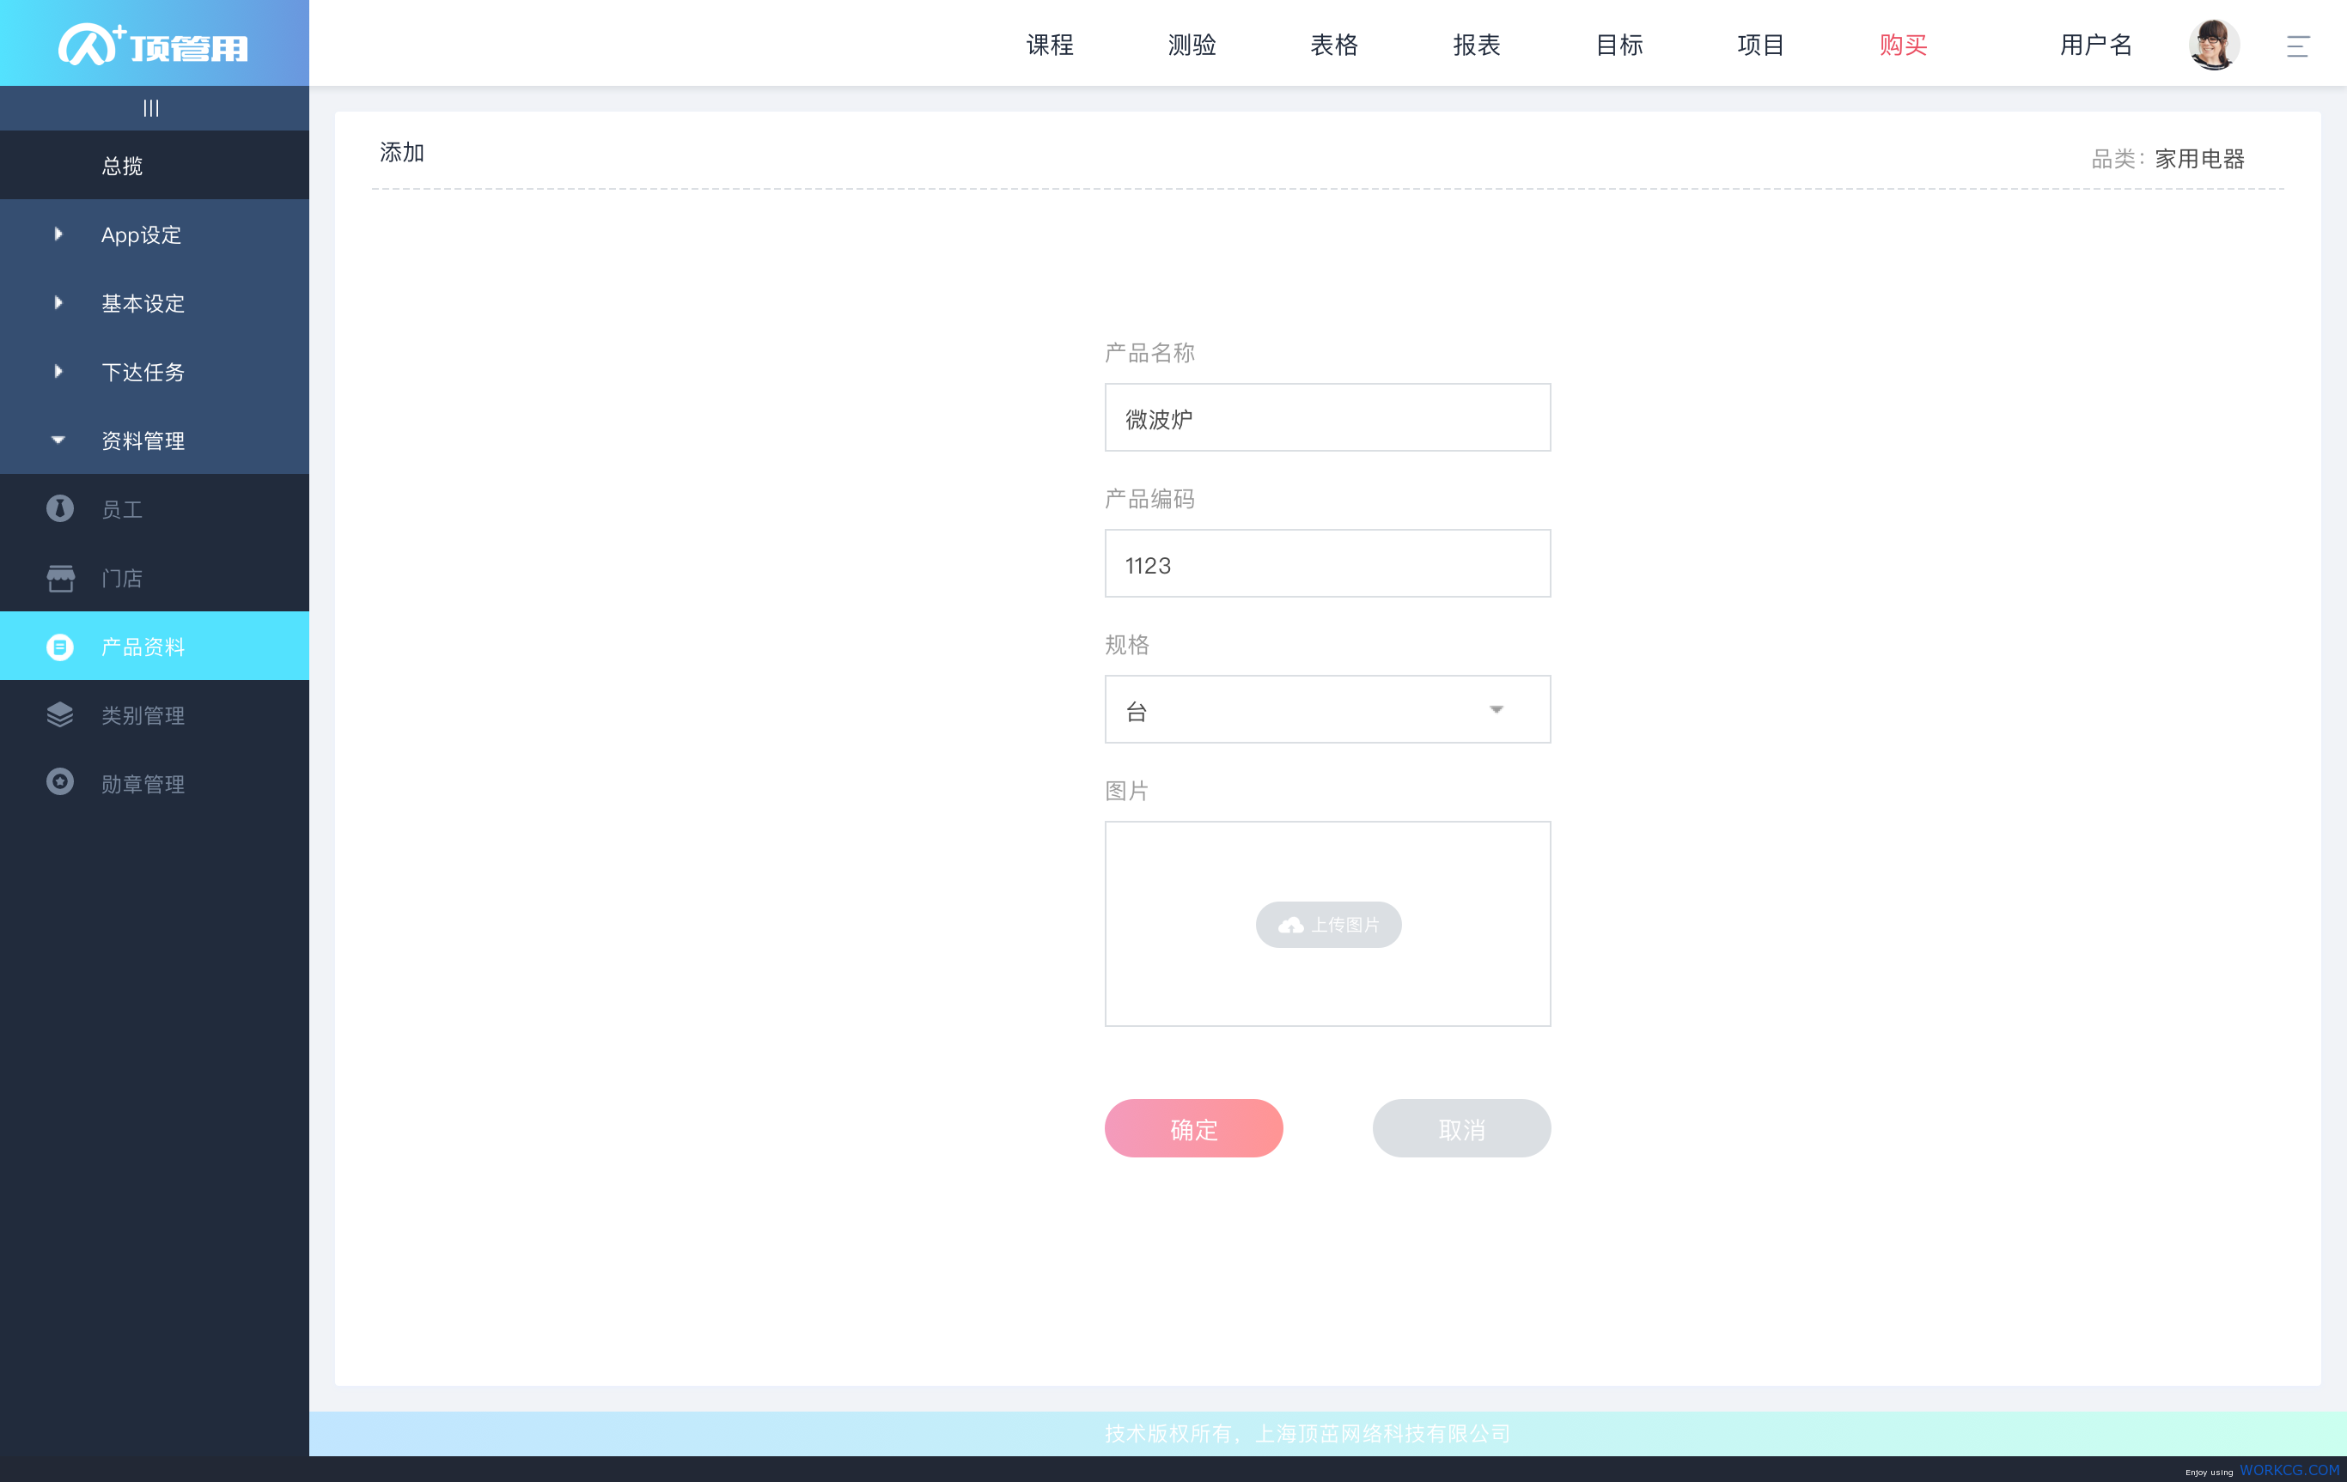This screenshot has height=1482, width=2347.
Task: Click the 类别管理 layers icon
Action: pyautogui.click(x=59, y=715)
